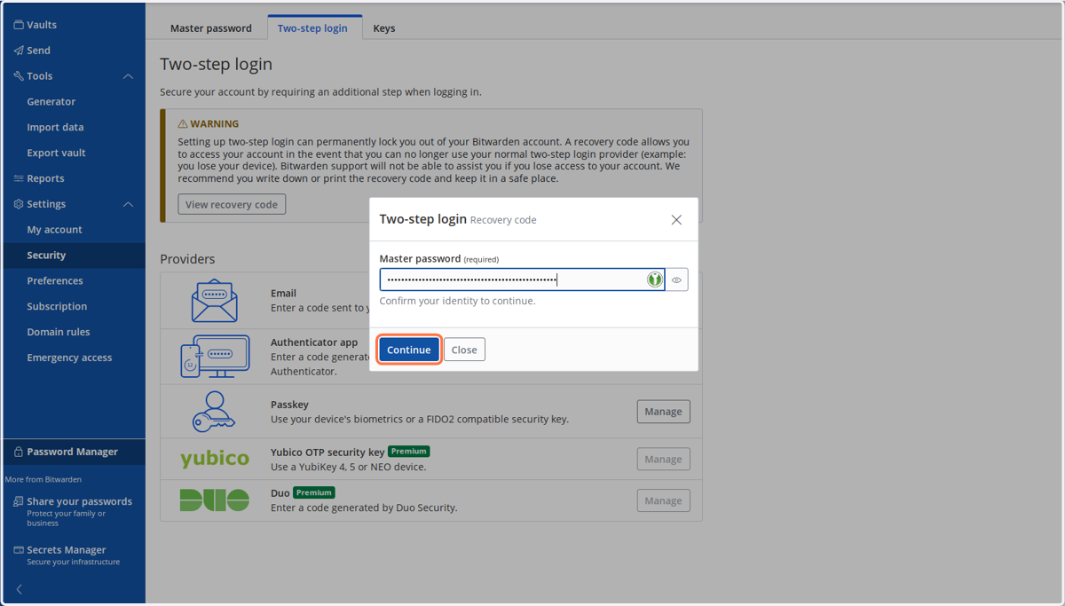Click the Email envelope provider icon

(x=214, y=301)
